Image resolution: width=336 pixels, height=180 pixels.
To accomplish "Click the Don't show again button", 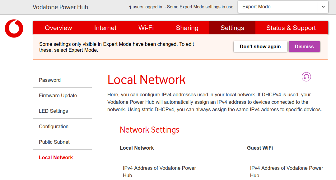I will click(x=260, y=46).
